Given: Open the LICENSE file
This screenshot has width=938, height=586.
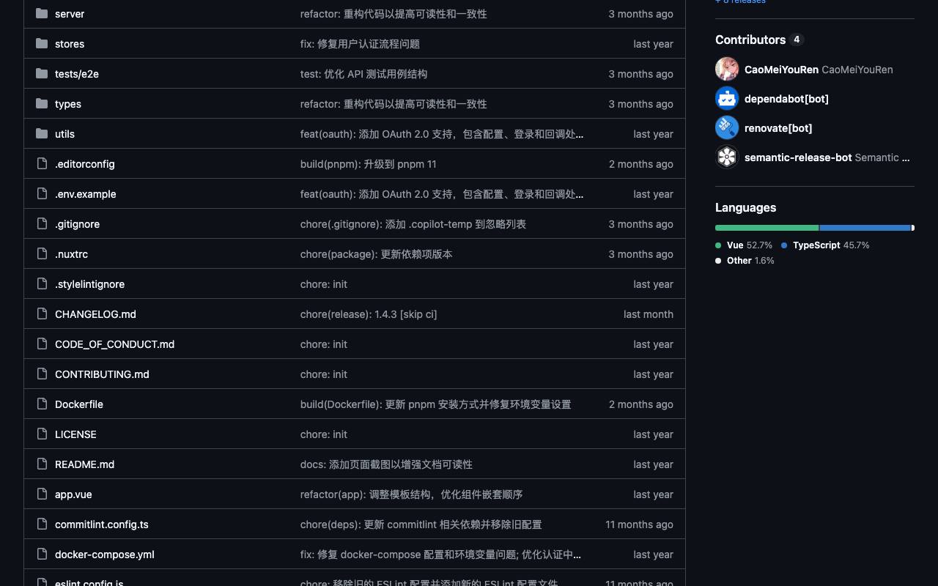Looking at the screenshot, I should click(x=75, y=434).
